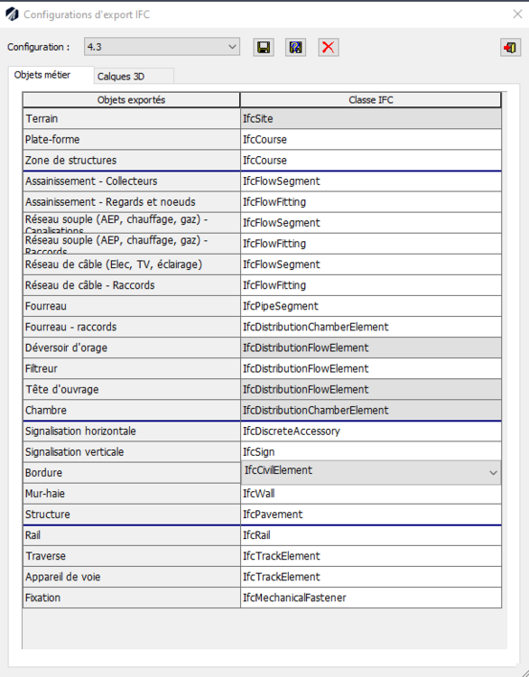Select the IfcPipeSegment cell for Fourreau

(x=371, y=306)
